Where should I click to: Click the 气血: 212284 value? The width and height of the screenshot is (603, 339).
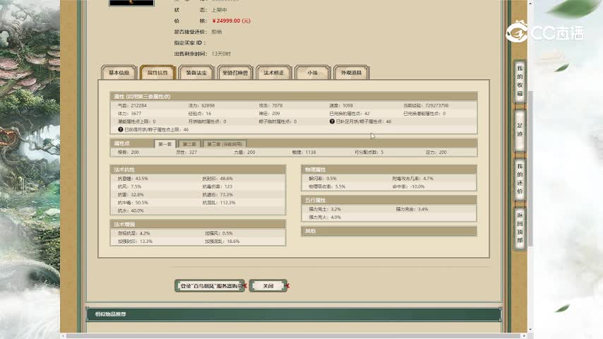coord(132,105)
